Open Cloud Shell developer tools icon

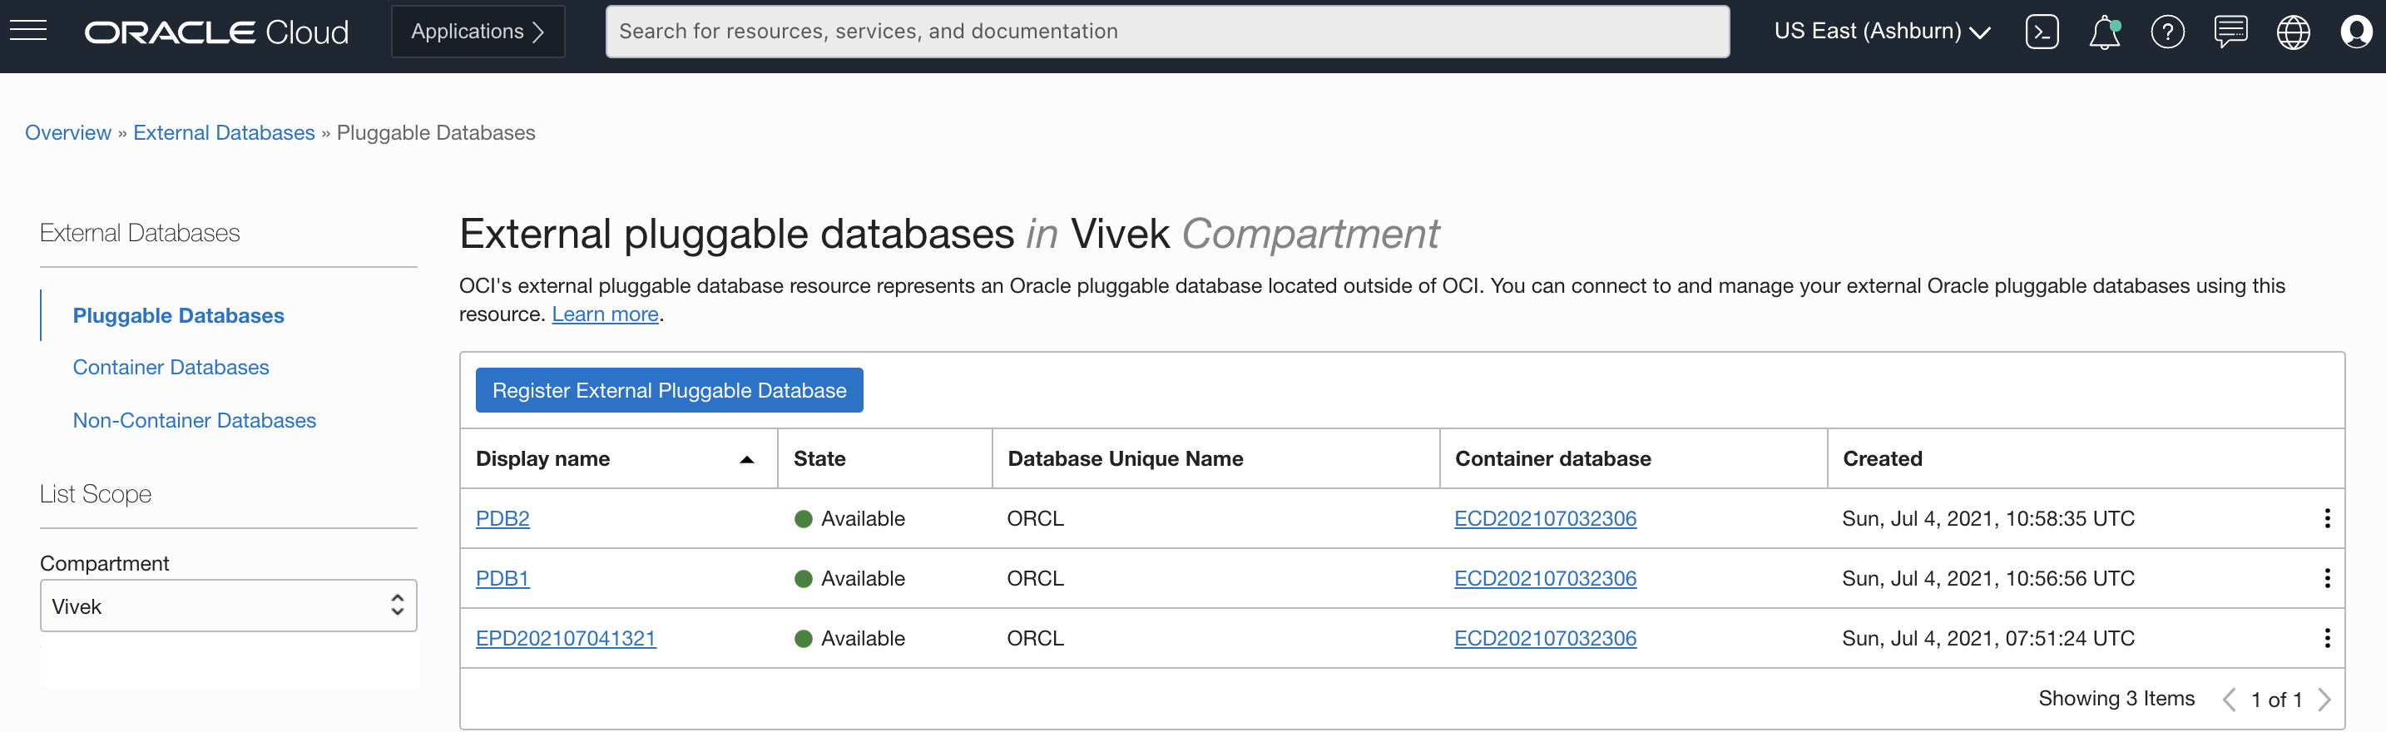point(2042,32)
